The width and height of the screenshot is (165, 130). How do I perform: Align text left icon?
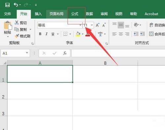coord(115,34)
